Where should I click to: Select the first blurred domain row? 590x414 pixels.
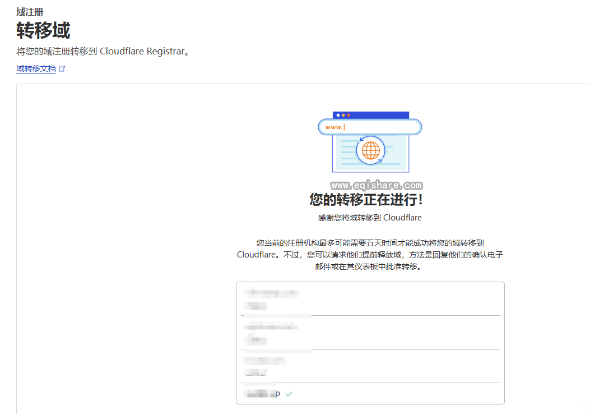[370, 299]
